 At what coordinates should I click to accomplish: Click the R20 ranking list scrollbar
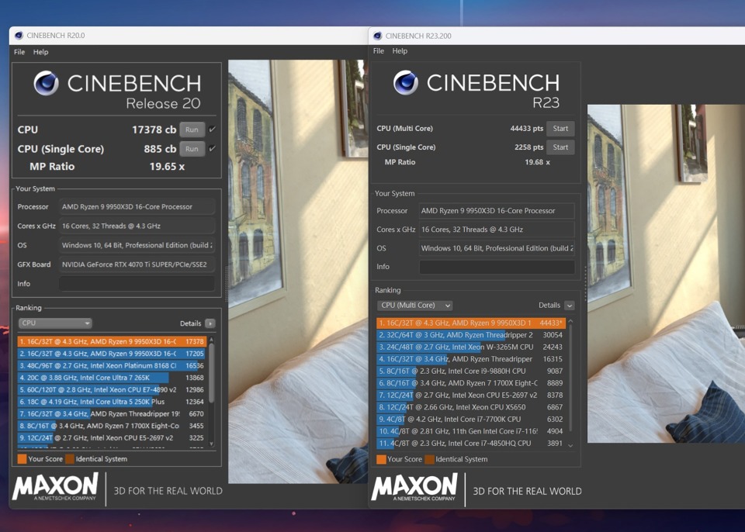coord(211,373)
